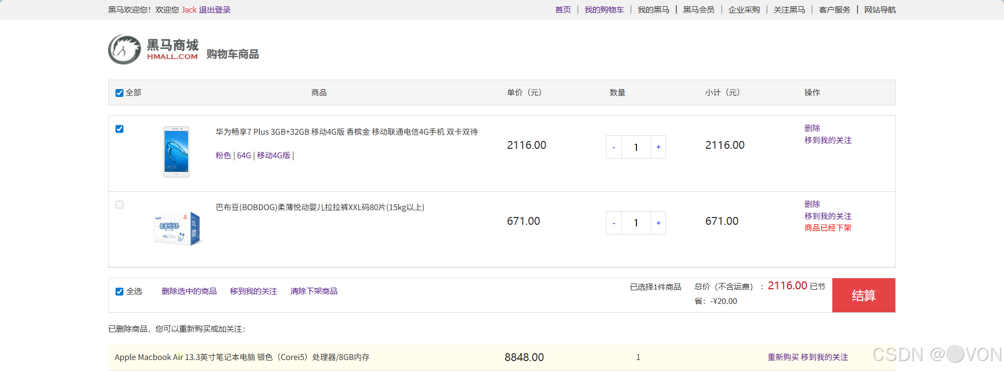This screenshot has width=1004, height=371.
Task: Decrease quantity of 巴布豆 diapers
Action: 613,223
